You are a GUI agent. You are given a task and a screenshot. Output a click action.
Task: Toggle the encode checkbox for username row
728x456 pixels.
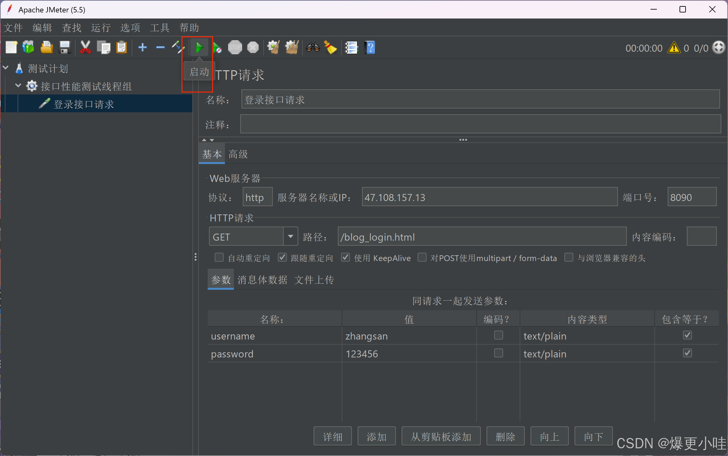(498, 335)
